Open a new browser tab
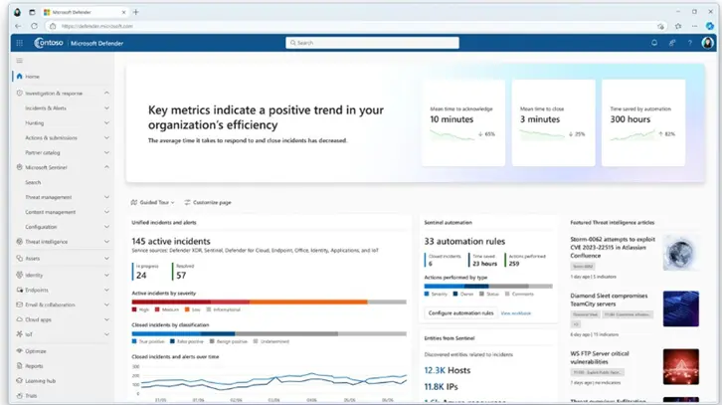The height and width of the screenshot is (405, 722). pyautogui.click(x=136, y=13)
